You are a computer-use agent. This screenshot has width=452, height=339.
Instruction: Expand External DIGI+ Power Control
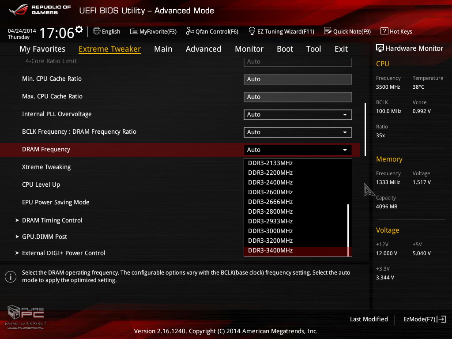pos(64,253)
